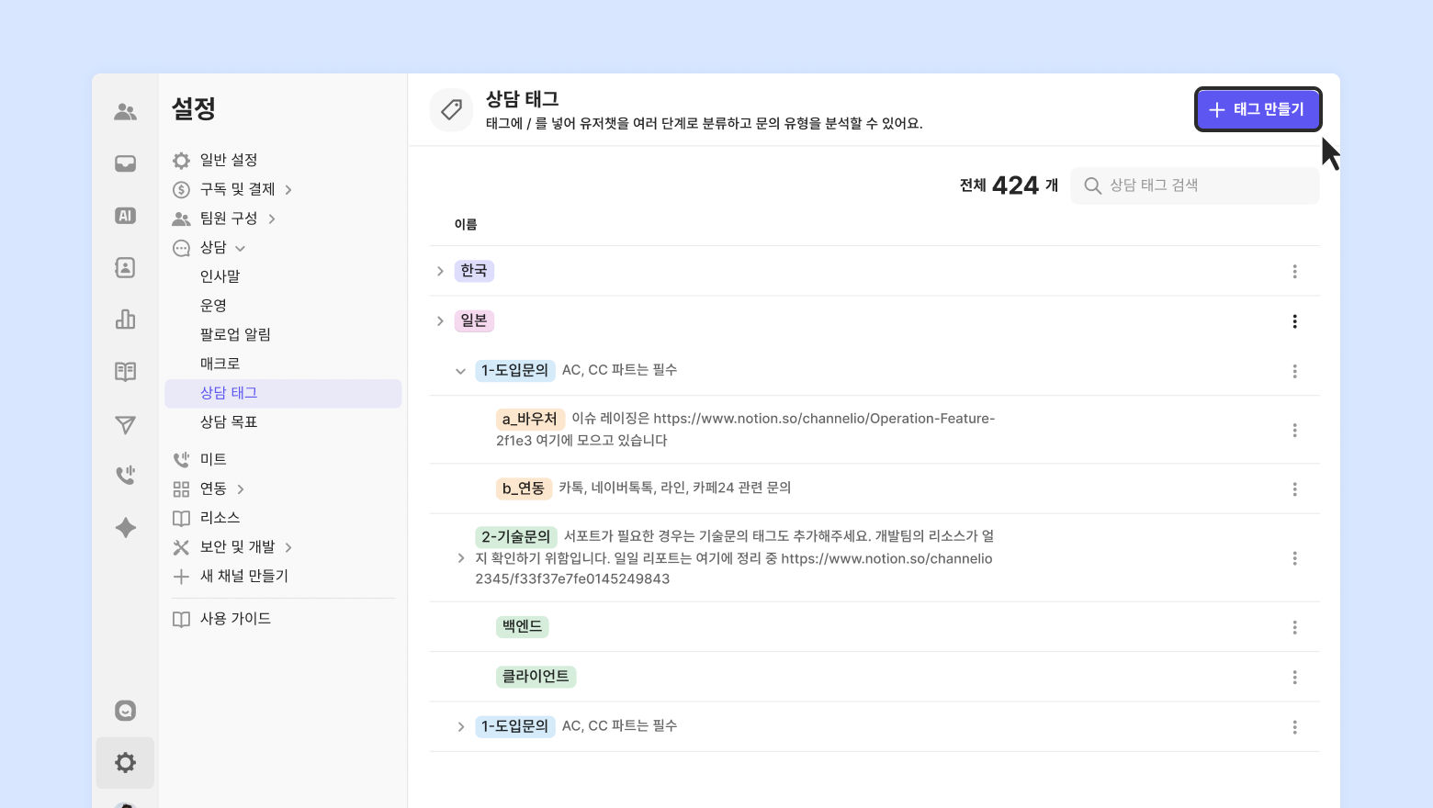Open the AI icon in left rail

click(x=125, y=216)
